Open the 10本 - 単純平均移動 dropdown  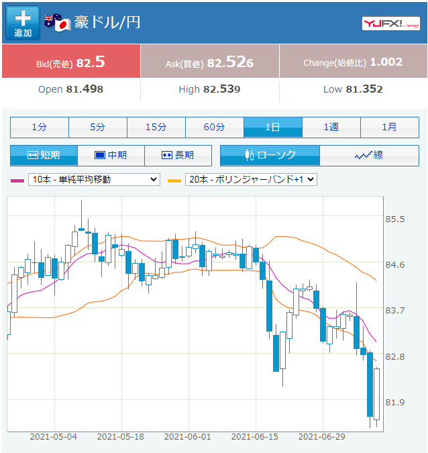tap(94, 179)
